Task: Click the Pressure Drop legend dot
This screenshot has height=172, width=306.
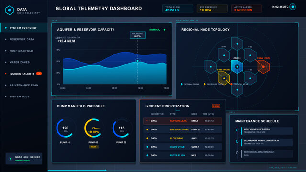Action: pos(204,84)
